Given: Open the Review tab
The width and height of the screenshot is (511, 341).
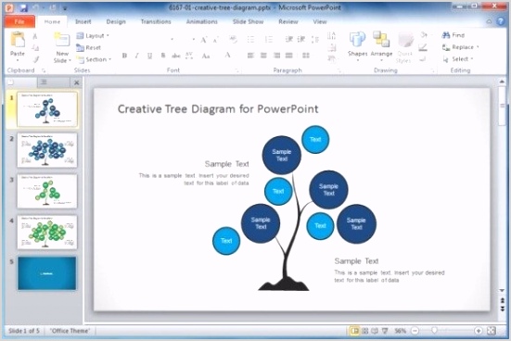Looking at the screenshot, I should 288,21.
